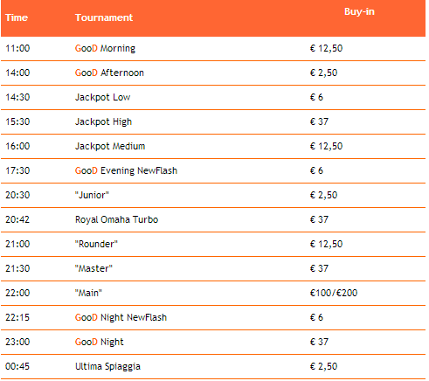The image size is (429, 381).
Task: Click the 11:00 time cell
Action: point(17,48)
